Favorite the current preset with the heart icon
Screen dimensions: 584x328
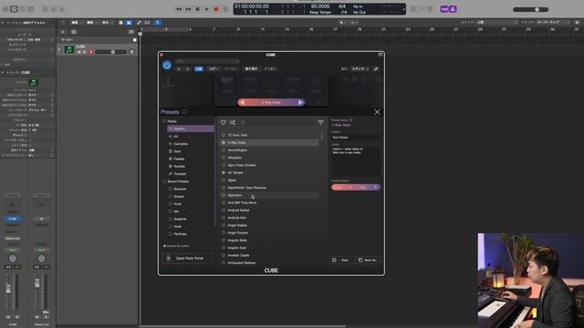click(x=224, y=122)
